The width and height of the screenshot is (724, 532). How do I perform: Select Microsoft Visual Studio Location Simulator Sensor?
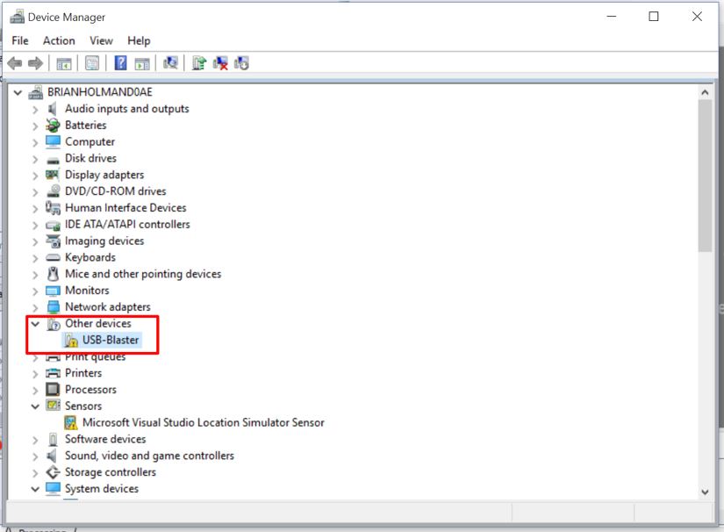click(x=204, y=422)
